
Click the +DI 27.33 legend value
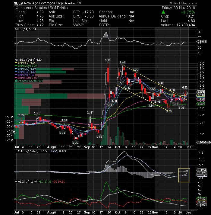click(x=45, y=182)
